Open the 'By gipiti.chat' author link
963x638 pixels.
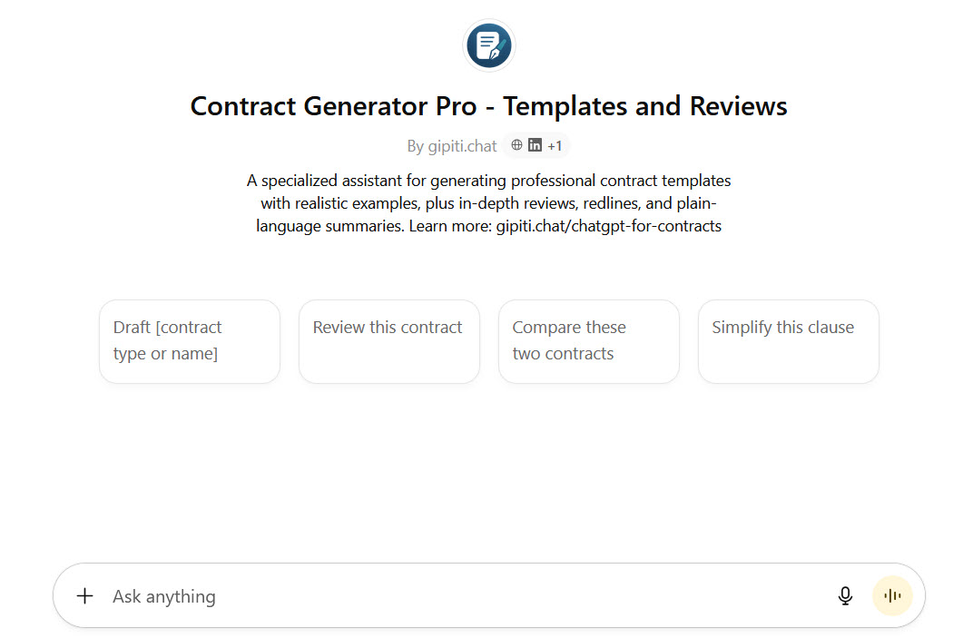point(452,146)
